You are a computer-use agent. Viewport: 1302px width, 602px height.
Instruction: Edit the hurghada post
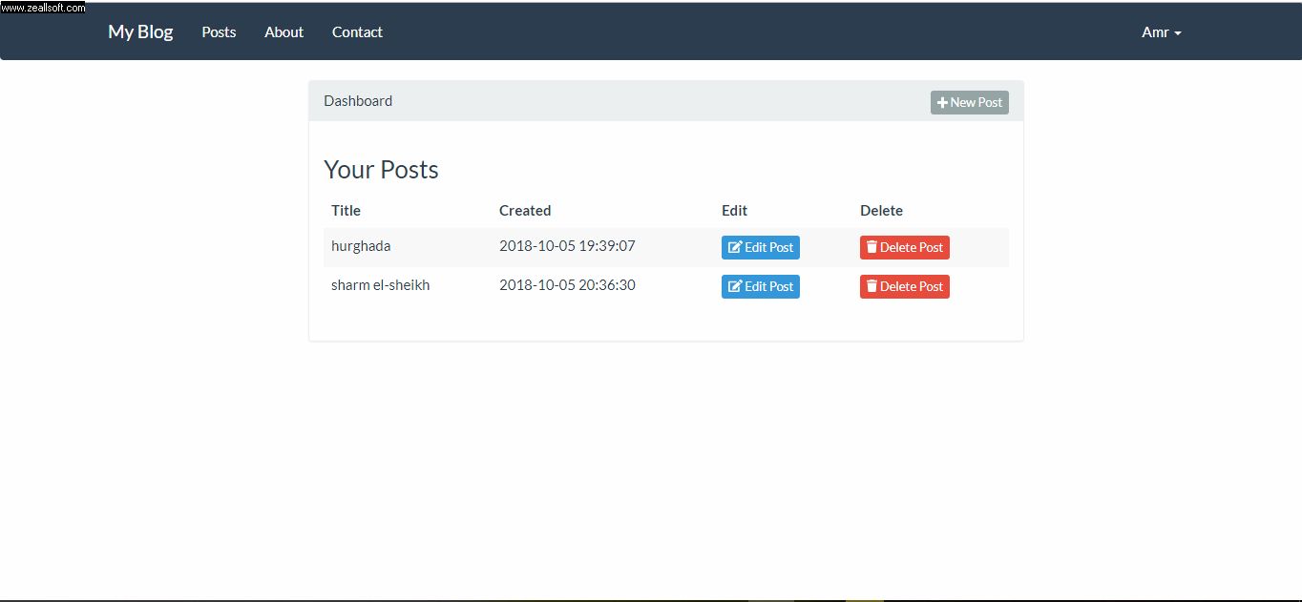point(761,247)
